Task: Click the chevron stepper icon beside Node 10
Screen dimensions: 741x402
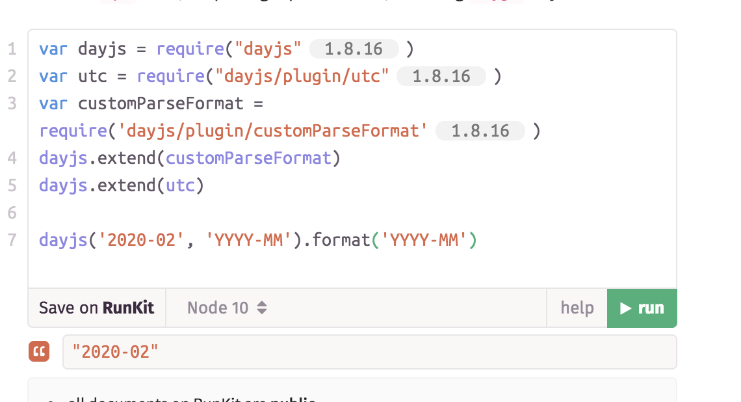Action: pyautogui.click(x=261, y=308)
